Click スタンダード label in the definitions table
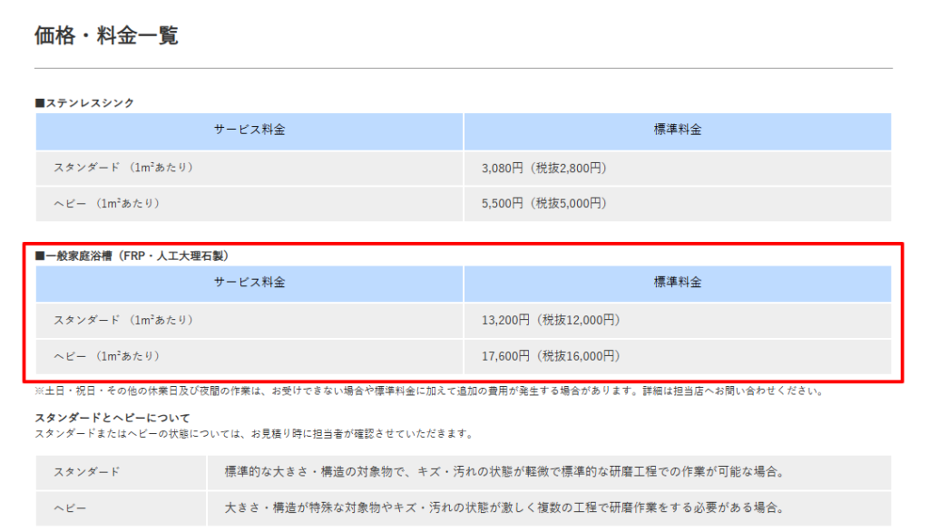Viewport: 929px width, 531px height. point(121,472)
